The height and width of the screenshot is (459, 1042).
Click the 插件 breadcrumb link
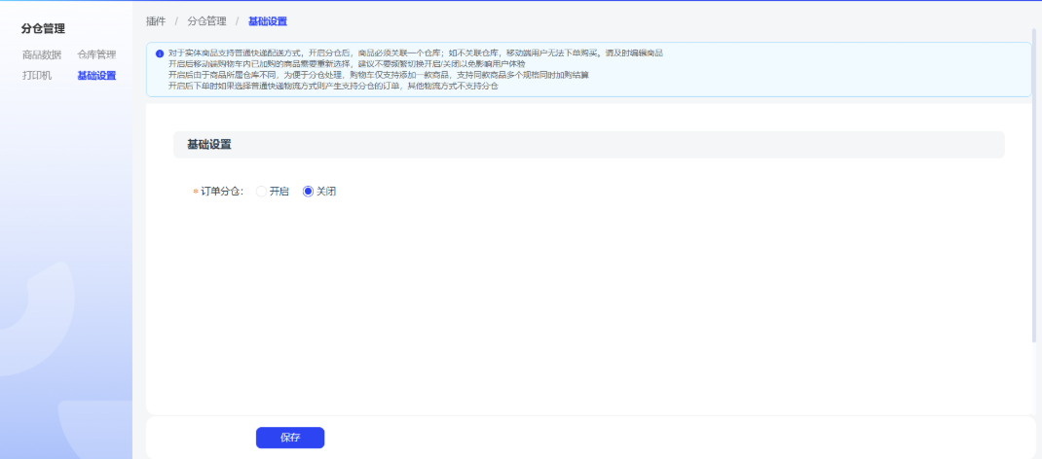[x=156, y=20]
